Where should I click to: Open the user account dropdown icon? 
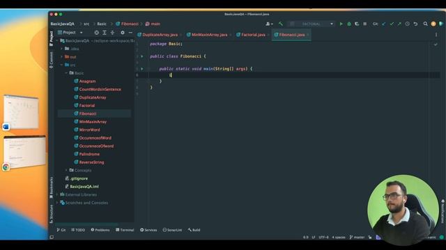pyautogui.click(x=269, y=24)
